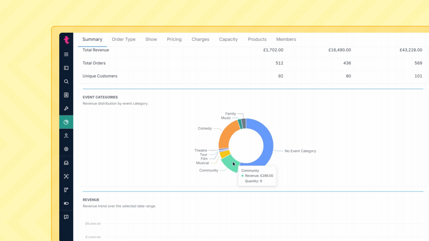Open search from the magnifier sidebar icon
Image resolution: width=429 pixels, height=241 pixels.
pyautogui.click(x=66, y=81)
